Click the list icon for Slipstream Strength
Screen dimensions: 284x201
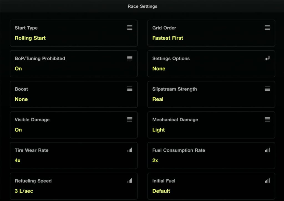(x=267, y=89)
